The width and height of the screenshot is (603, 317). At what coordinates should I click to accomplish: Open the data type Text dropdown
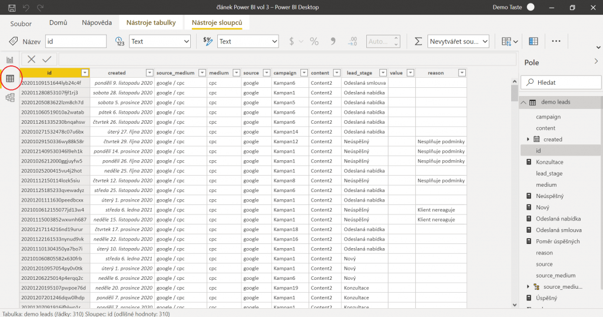click(x=160, y=41)
